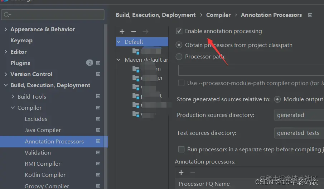The image size is (324, 189).
Task: Click the Compiler breadcrumb
Action: (218, 15)
